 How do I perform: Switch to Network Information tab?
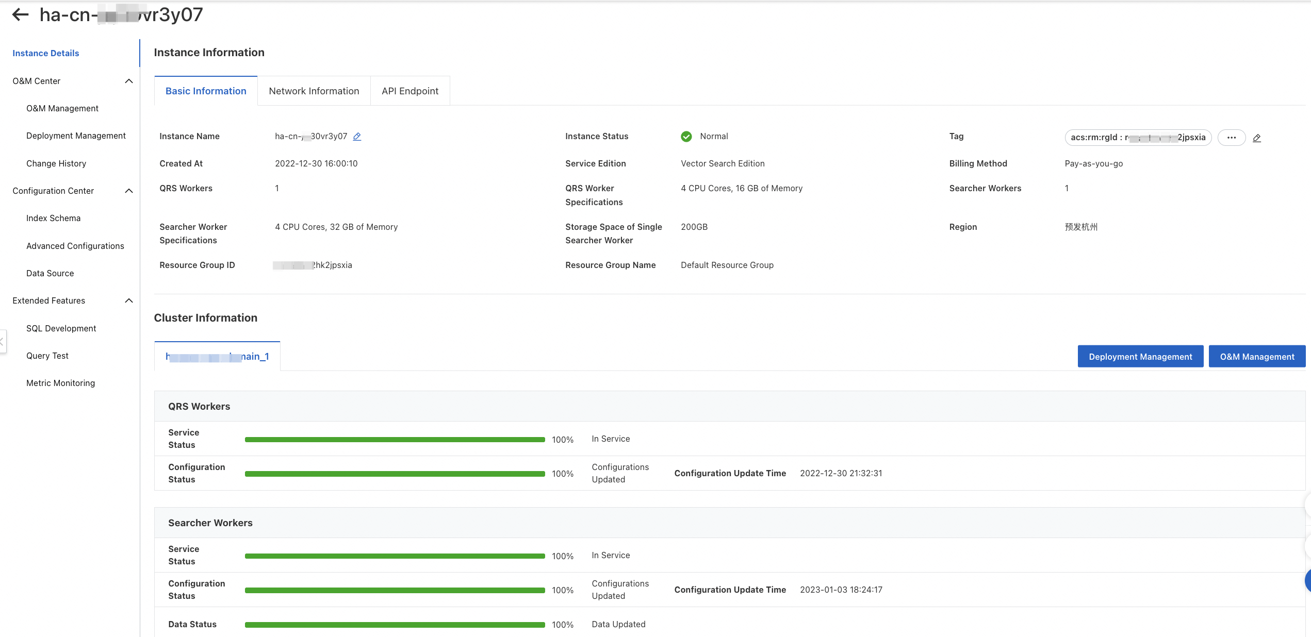pos(314,91)
